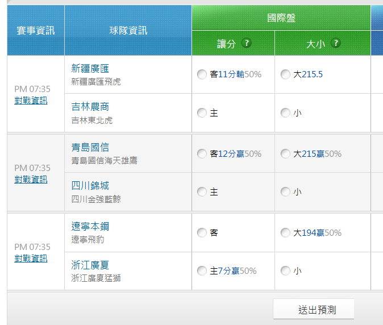Select 客12分贏50% for 青島國信
Image resolution: width=383 pixels, height=325 pixels.
pyautogui.click(x=202, y=154)
